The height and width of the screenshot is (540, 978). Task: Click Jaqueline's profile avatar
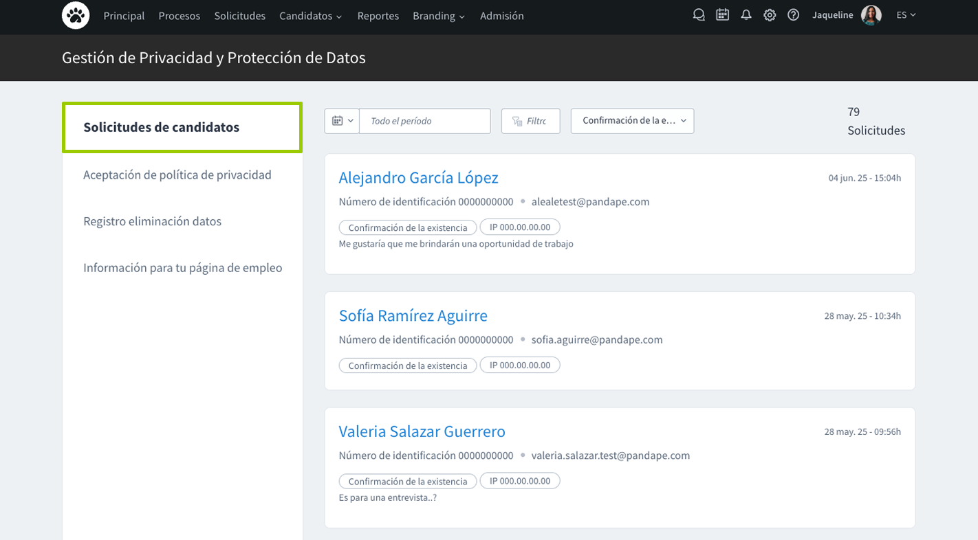[x=871, y=15]
